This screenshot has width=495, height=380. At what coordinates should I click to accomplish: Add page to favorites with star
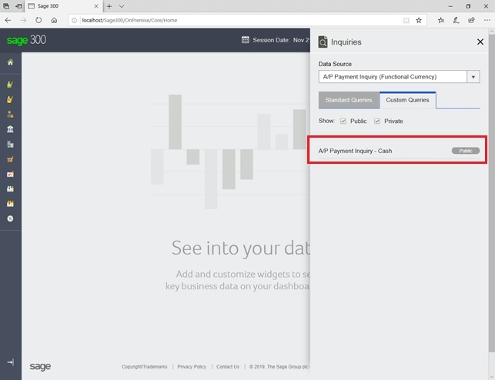419,20
